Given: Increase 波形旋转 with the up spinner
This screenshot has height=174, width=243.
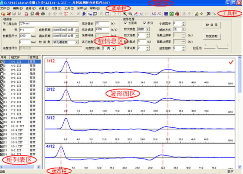Looking at the screenshot, I should coord(183,47).
